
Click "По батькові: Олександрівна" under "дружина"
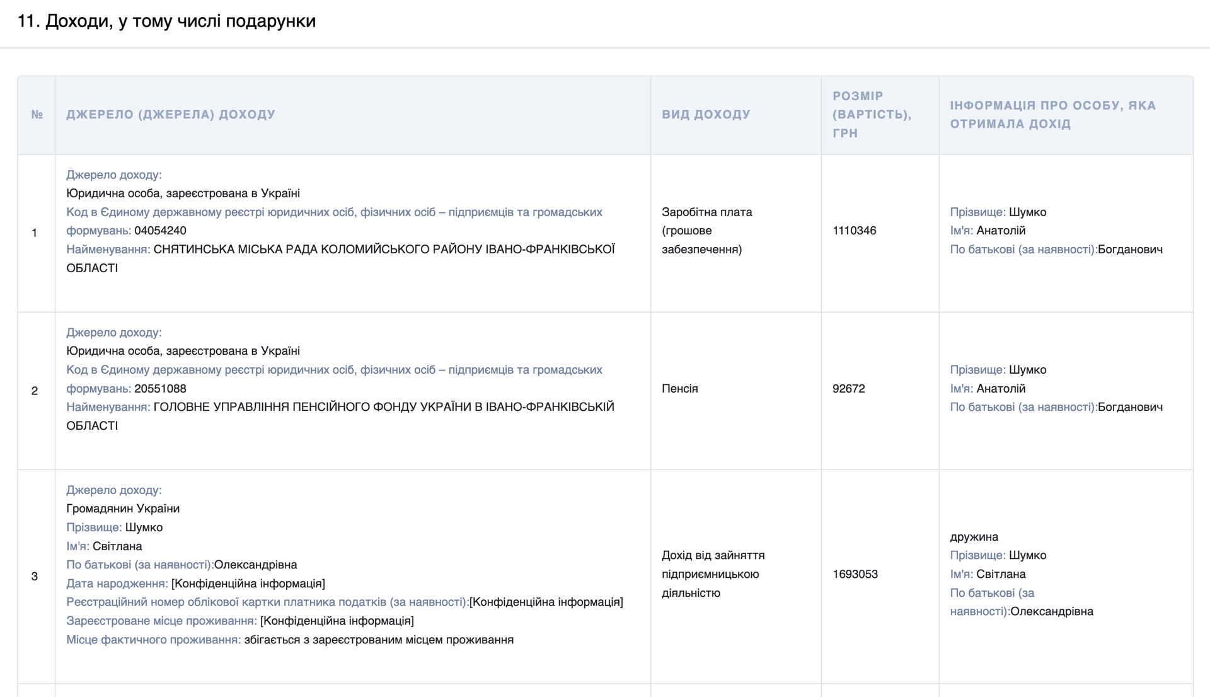click(x=1022, y=602)
